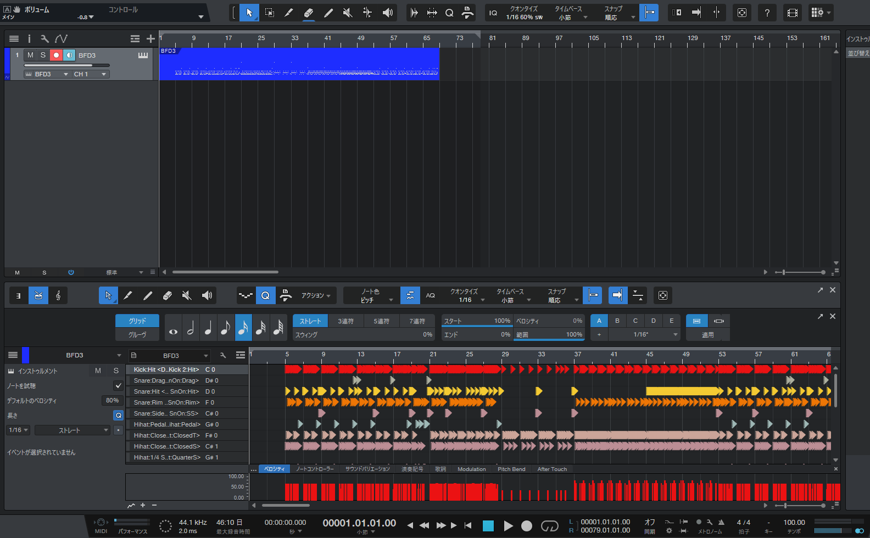Click the Apply quantize button
Screen dimensions: 870x538
point(707,334)
